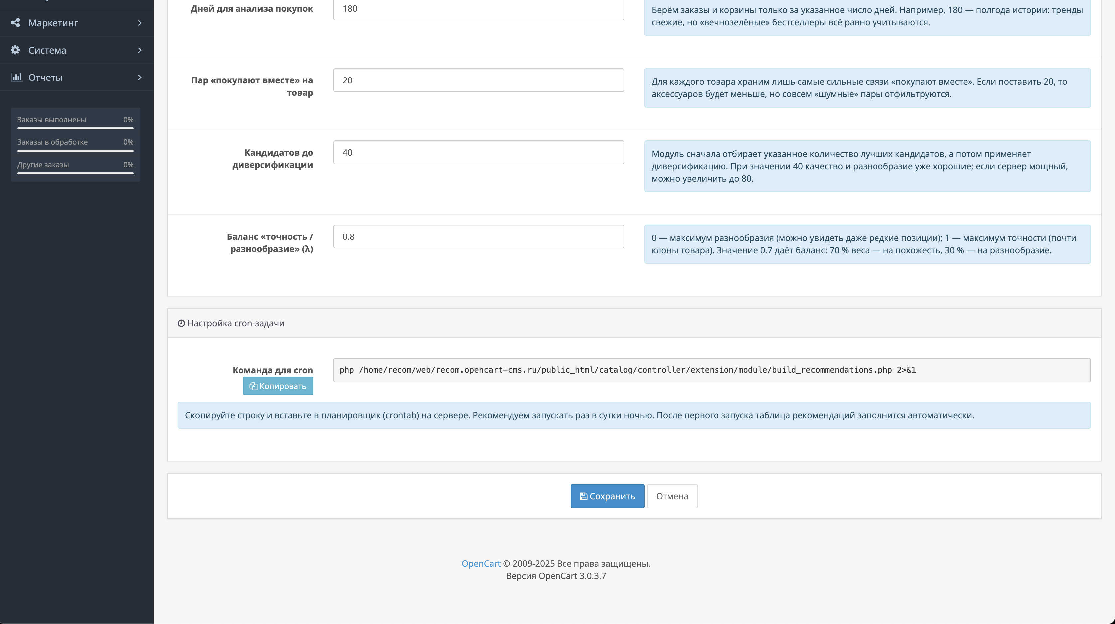1115x624 pixels.
Task: Focus the λ balance field showing 0.8
Action: pos(478,236)
